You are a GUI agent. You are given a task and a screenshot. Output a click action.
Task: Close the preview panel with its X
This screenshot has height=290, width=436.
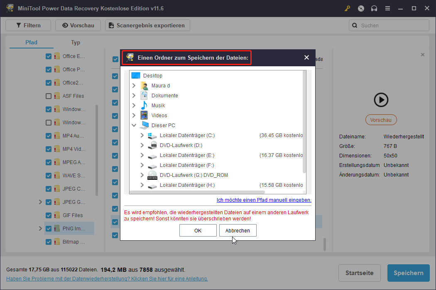tap(423, 55)
